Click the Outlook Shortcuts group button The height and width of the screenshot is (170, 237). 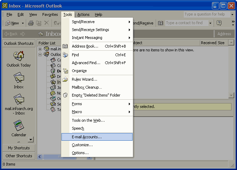[x=19, y=43]
